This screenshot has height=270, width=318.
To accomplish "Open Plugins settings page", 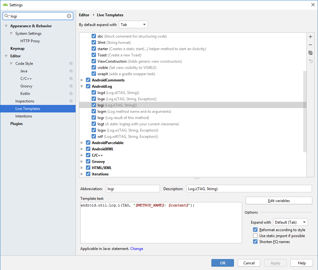I will tap(16, 123).
